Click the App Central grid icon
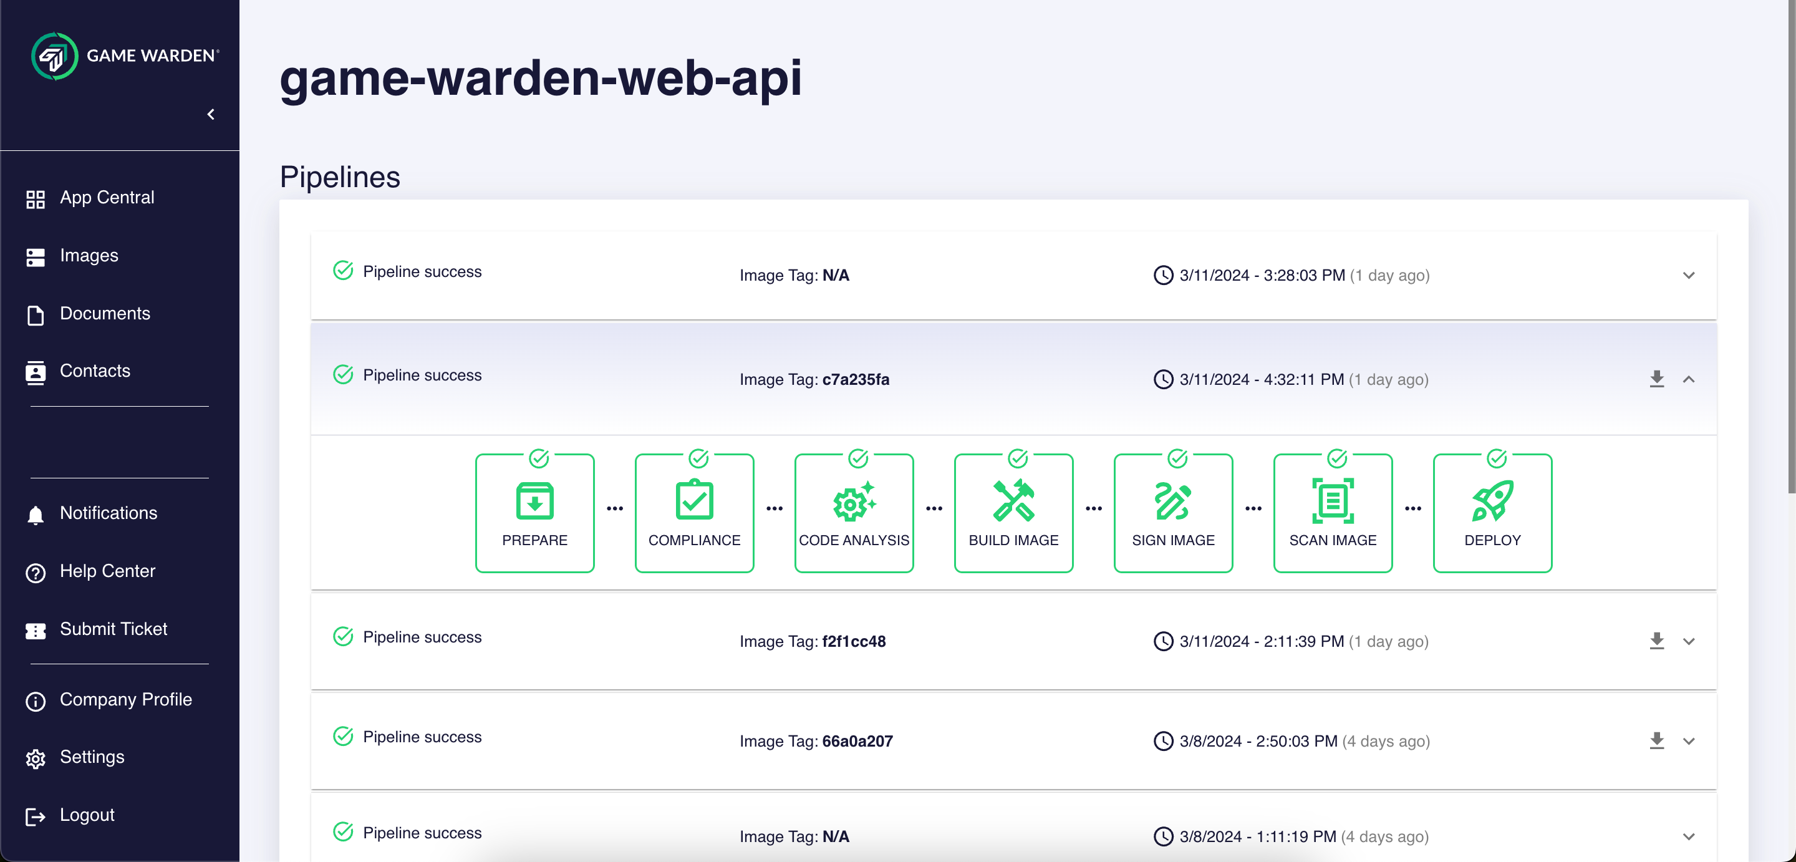Image resolution: width=1796 pixels, height=862 pixels. click(36, 200)
